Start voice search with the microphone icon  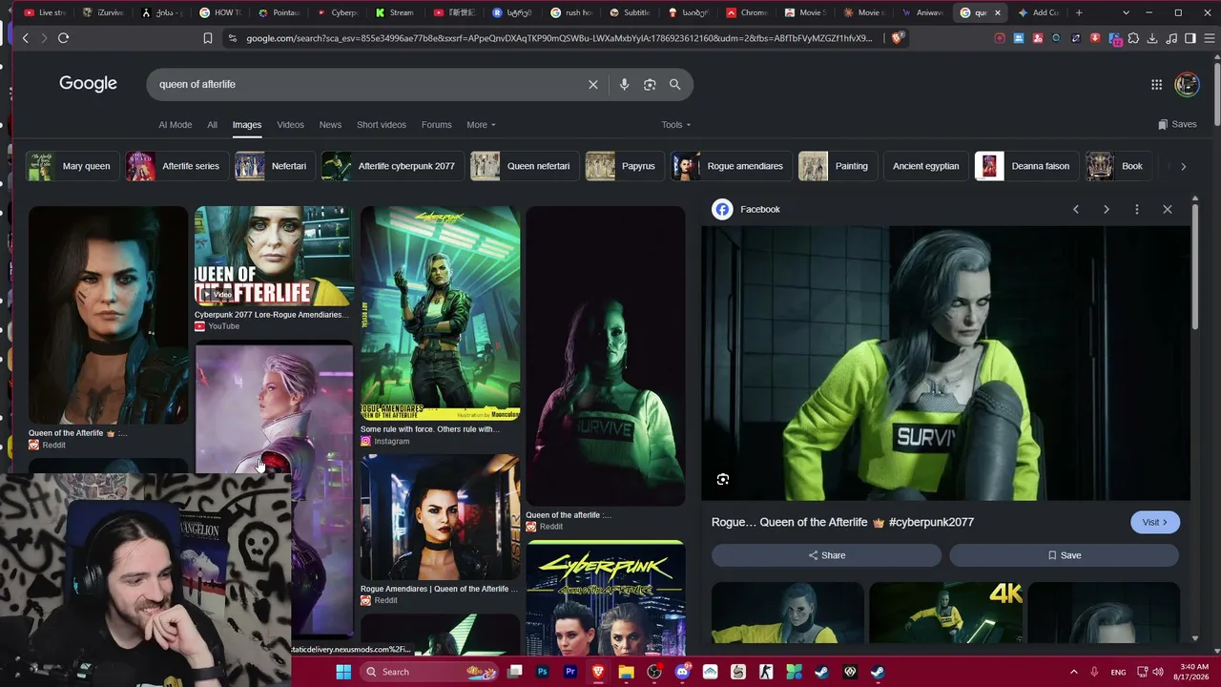coord(624,84)
